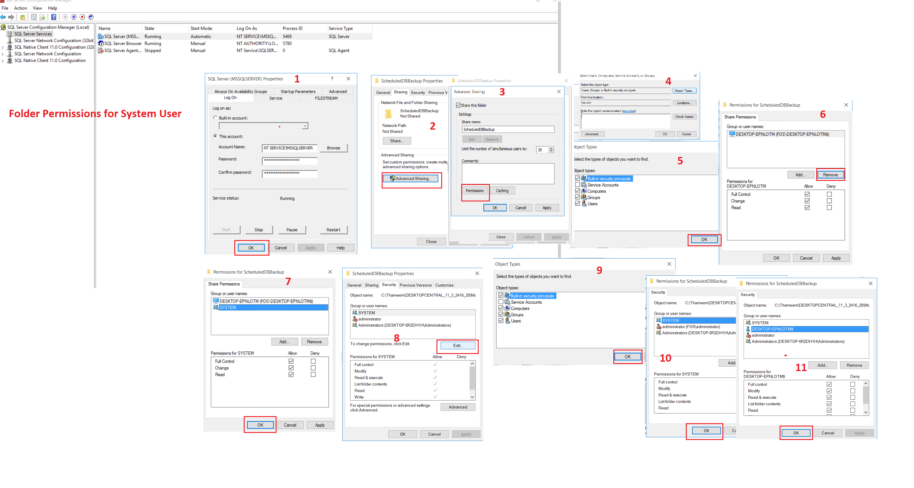Stop the service using the red stop icon
Screen dimensions: 914x488
click(x=82, y=17)
